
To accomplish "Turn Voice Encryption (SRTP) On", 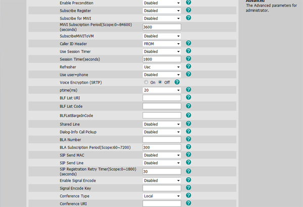I will point(146,82).
